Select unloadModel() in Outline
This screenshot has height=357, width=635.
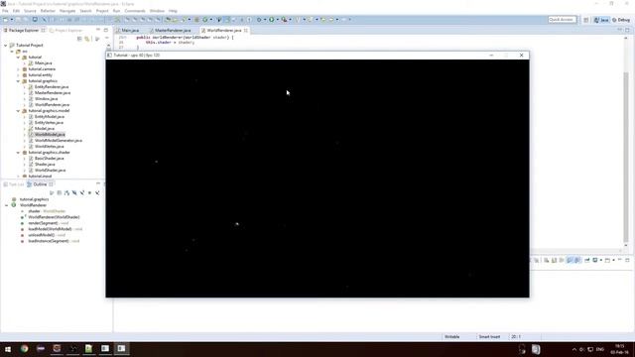coord(47,235)
